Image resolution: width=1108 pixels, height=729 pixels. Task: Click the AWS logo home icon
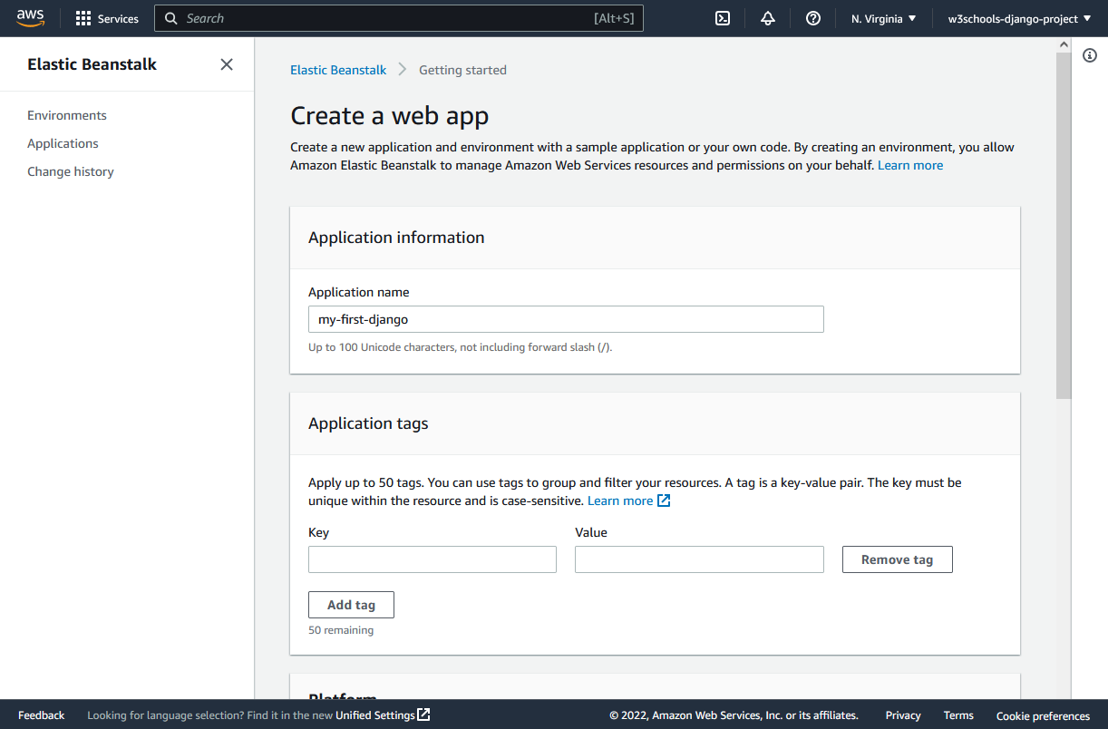coord(30,18)
